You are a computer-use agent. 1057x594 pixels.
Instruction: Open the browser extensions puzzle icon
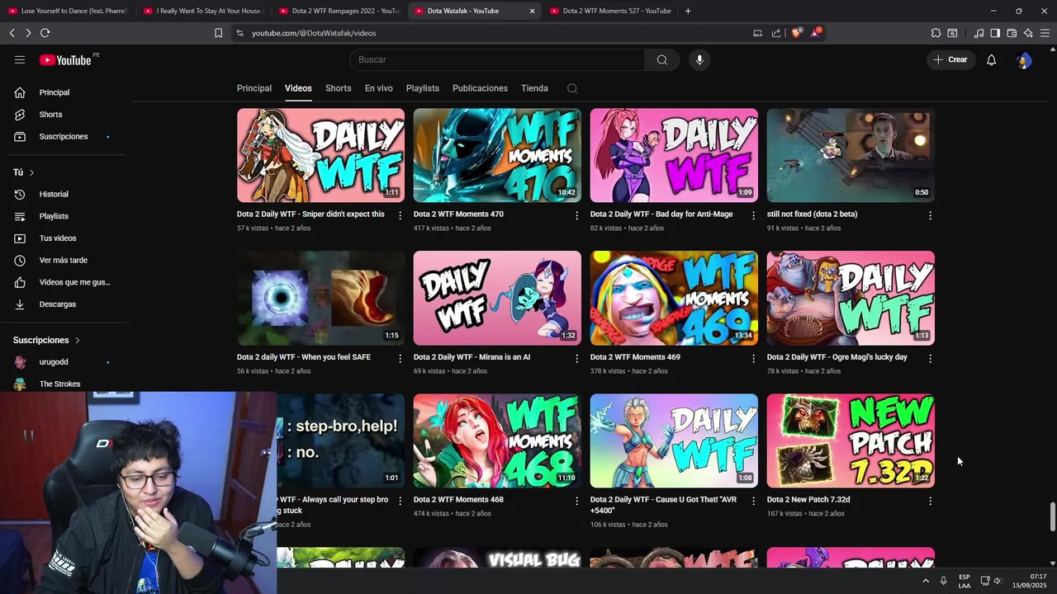[x=936, y=33]
